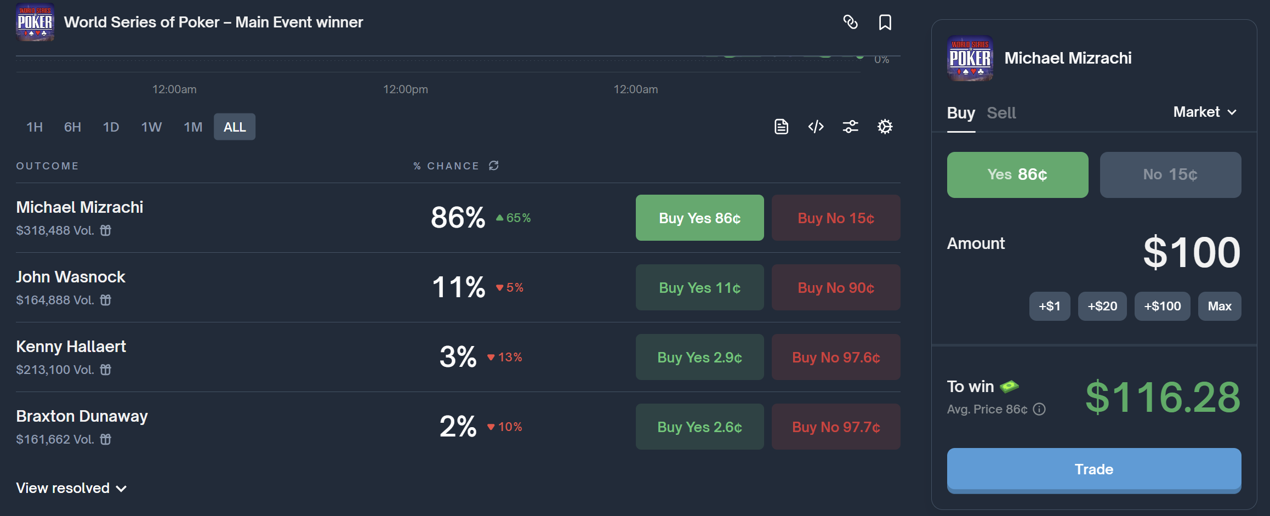Click the poker logo in trade panel
Screen dimensions: 1270x516
(x=970, y=58)
